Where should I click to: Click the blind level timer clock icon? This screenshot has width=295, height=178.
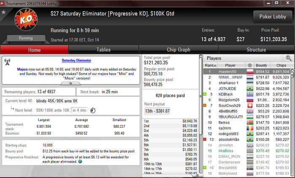pyautogui.click(x=93, y=110)
